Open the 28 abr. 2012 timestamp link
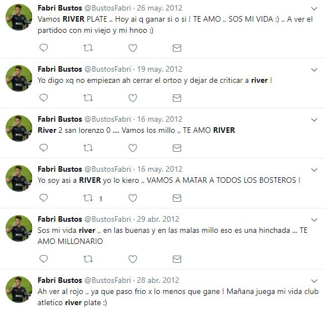 [158, 280]
